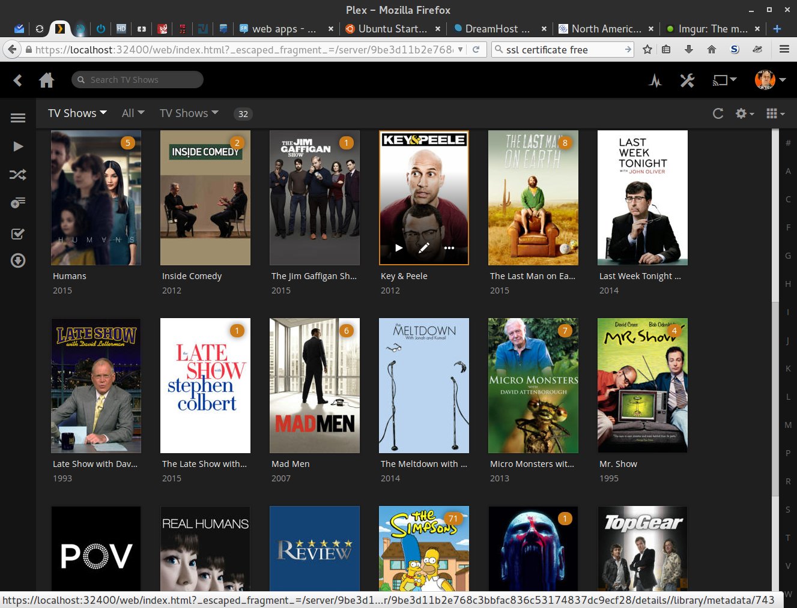Open Late Show Stephen Colbert poster
The width and height of the screenshot is (797, 608).
[x=205, y=385]
